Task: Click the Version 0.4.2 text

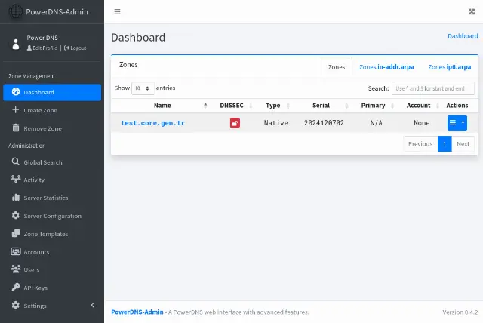Action: pos(460,312)
